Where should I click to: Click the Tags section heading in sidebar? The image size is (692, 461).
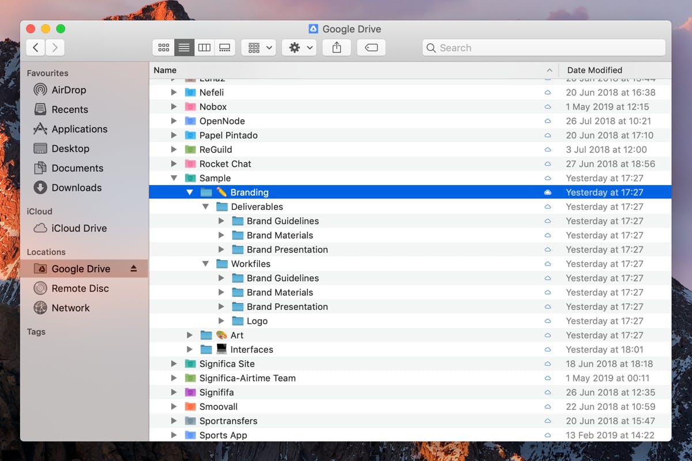coord(36,332)
